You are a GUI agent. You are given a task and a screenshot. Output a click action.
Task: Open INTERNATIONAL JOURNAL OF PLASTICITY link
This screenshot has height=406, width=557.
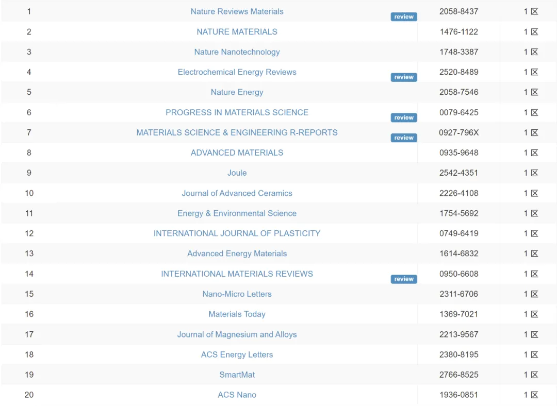[237, 233]
